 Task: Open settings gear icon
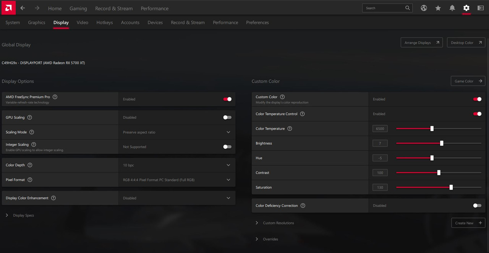(466, 8)
